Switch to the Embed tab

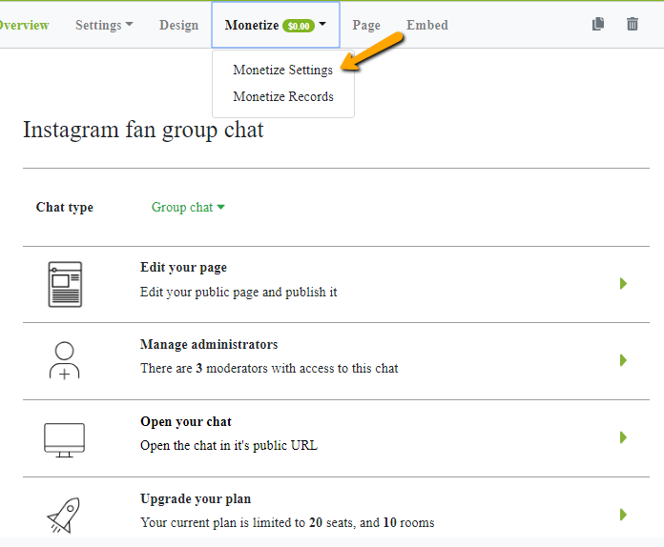(x=426, y=26)
